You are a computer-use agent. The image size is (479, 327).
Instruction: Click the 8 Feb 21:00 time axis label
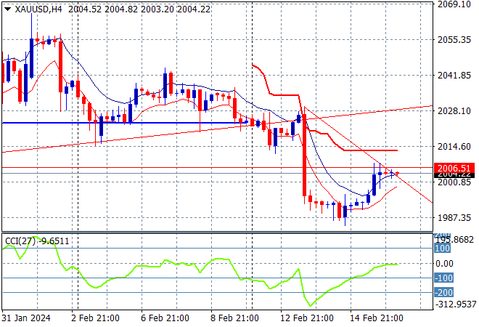point(234,318)
